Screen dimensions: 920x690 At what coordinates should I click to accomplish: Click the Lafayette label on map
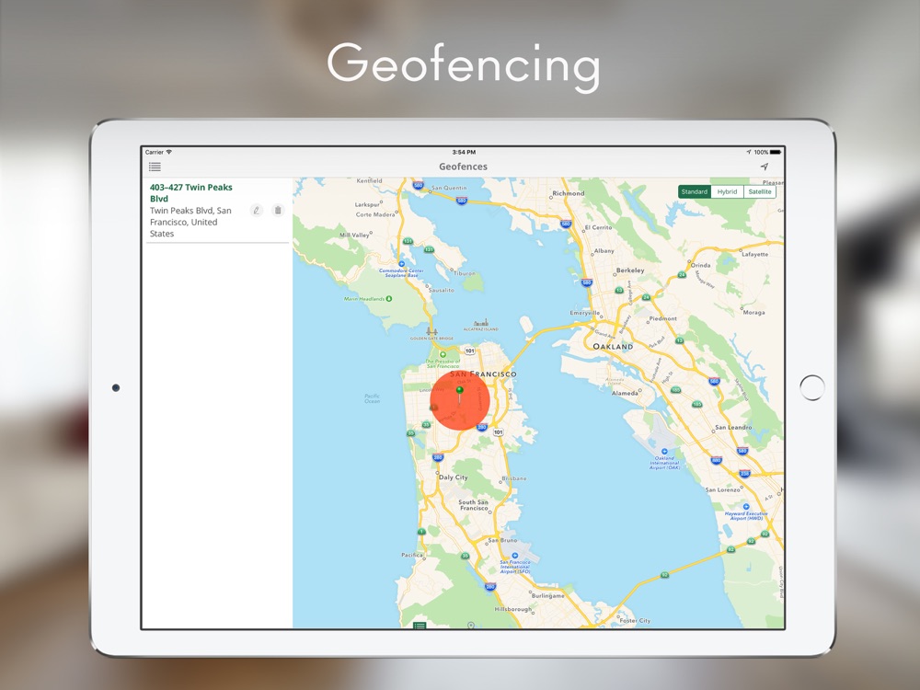[x=755, y=254]
